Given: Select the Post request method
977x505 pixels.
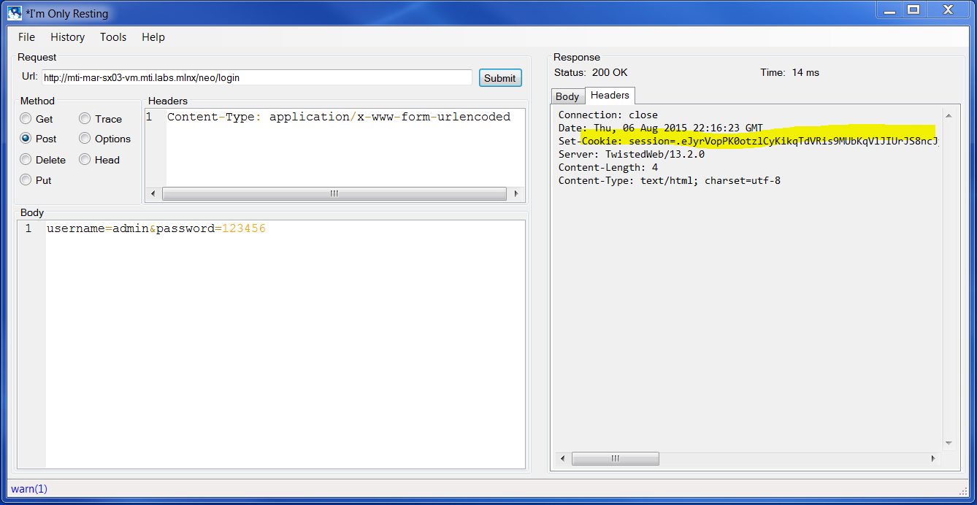Looking at the screenshot, I should point(25,139).
